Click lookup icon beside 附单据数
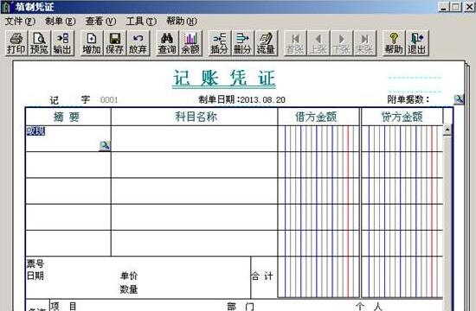 coord(459,99)
